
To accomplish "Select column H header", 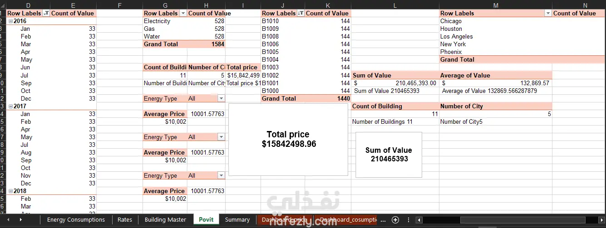I will click(x=206, y=5).
